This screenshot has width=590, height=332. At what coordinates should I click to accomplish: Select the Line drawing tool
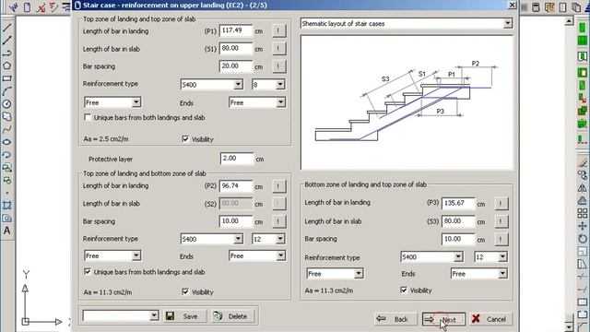(x=6, y=28)
